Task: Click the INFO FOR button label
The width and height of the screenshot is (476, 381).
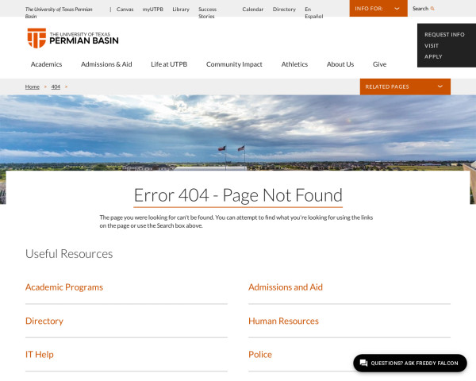Action: tap(369, 9)
